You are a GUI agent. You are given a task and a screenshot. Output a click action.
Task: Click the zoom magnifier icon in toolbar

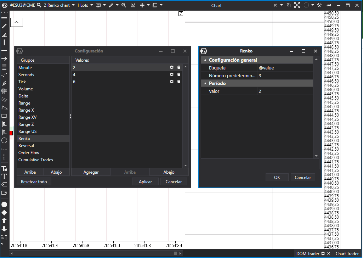pos(124,5)
